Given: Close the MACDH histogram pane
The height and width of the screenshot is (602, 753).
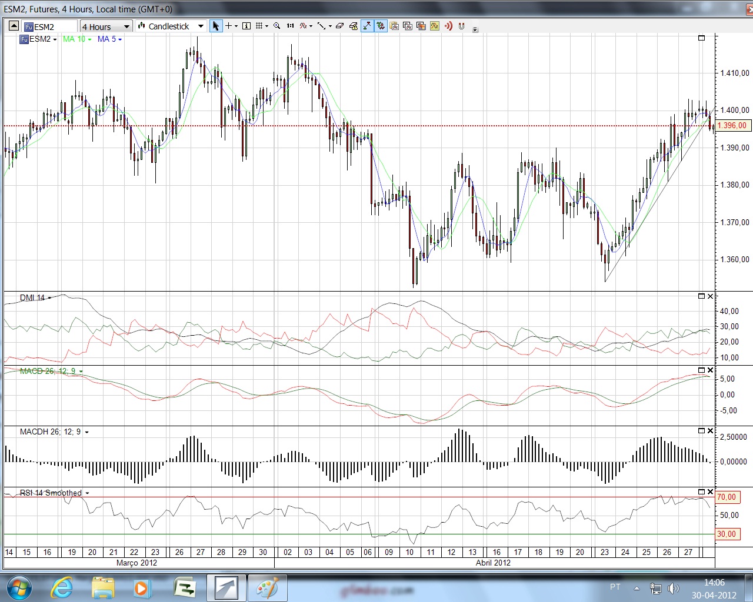Looking at the screenshot, I should click(710, 430).
